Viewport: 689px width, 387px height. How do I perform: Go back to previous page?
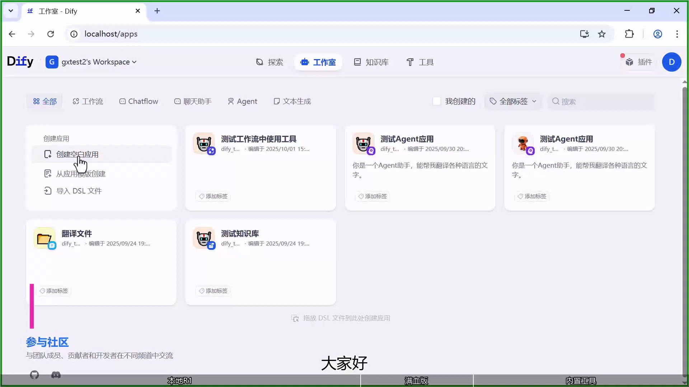click(x=12, y=34)
